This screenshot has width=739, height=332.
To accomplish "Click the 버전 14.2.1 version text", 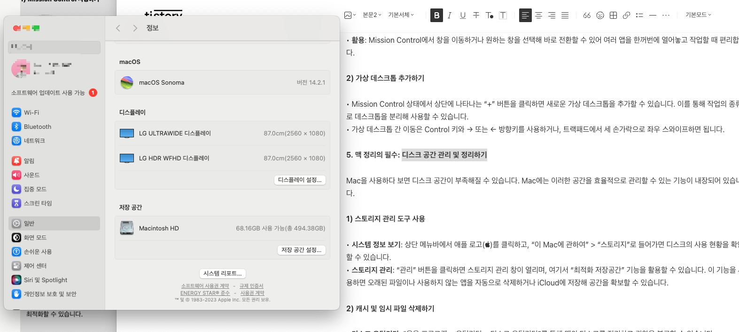I will [x=311, y=82].
